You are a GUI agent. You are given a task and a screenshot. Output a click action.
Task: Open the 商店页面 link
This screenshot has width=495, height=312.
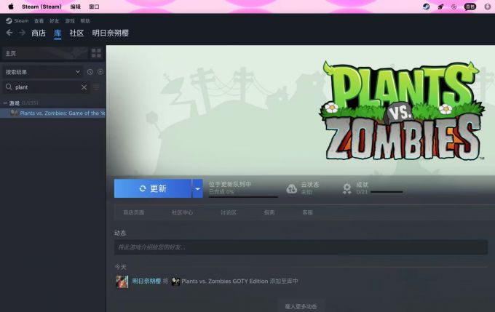tap(134, 212)
